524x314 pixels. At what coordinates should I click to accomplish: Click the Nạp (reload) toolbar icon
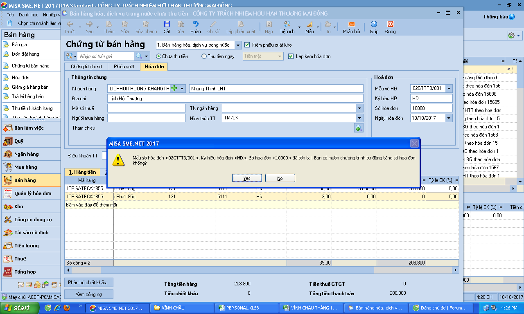click(x=269, y=24)
